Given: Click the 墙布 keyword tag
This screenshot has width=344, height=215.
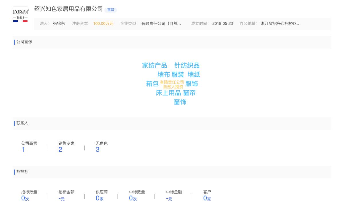Looking at the screenshot, I should (163, 74).
